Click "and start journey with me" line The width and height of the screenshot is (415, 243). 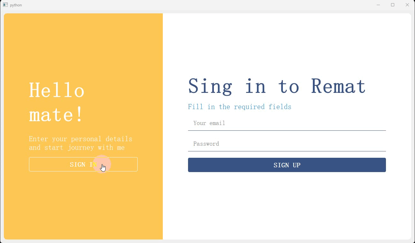click(x=77, y=148)
